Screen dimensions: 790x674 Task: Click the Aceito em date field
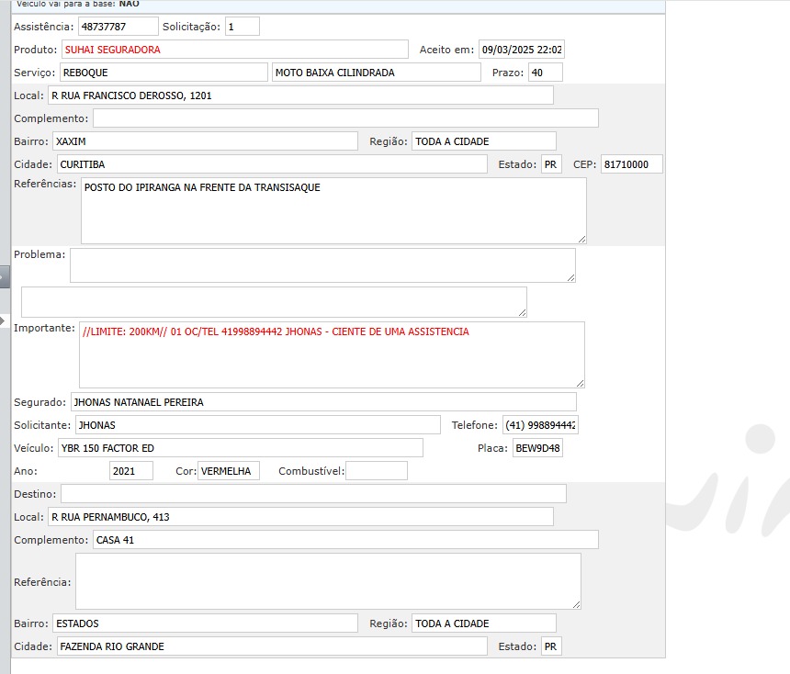point(522,50)
